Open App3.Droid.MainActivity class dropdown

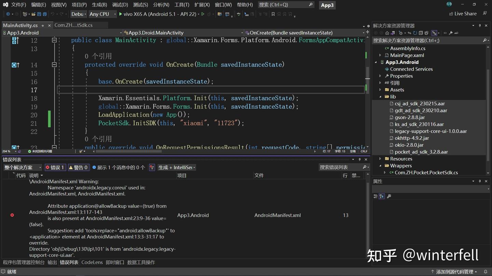click(x=184, y=33)
